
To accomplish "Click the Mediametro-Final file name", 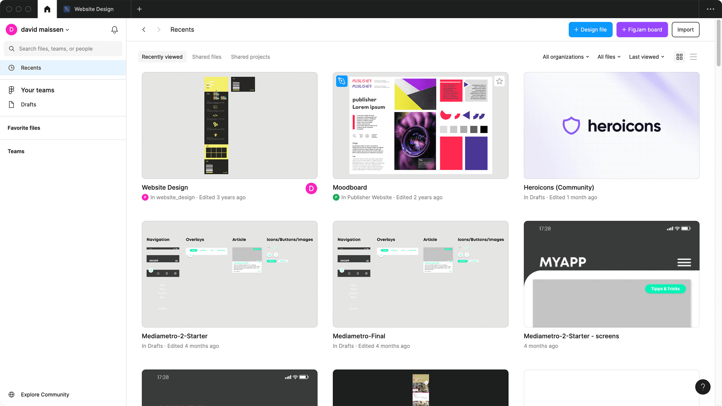I will pyautogui.click(x=359, y=336).
